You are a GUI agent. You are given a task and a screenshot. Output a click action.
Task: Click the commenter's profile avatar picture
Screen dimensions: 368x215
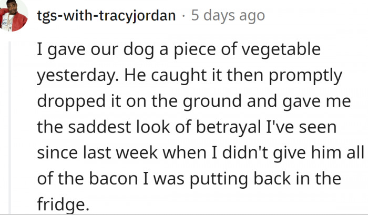coord(14,15)
